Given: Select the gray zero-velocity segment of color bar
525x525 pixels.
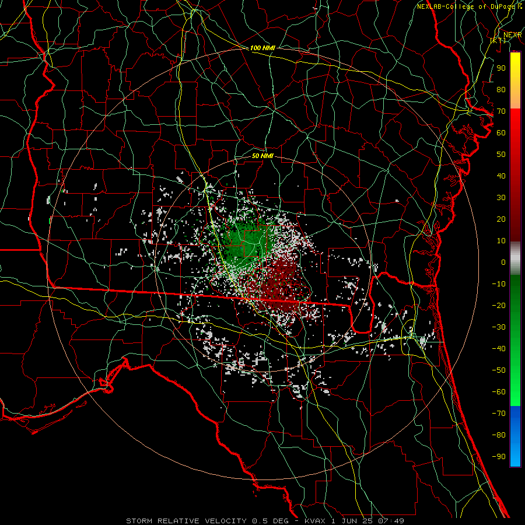Looking at the screenshot, I should 515,258.
